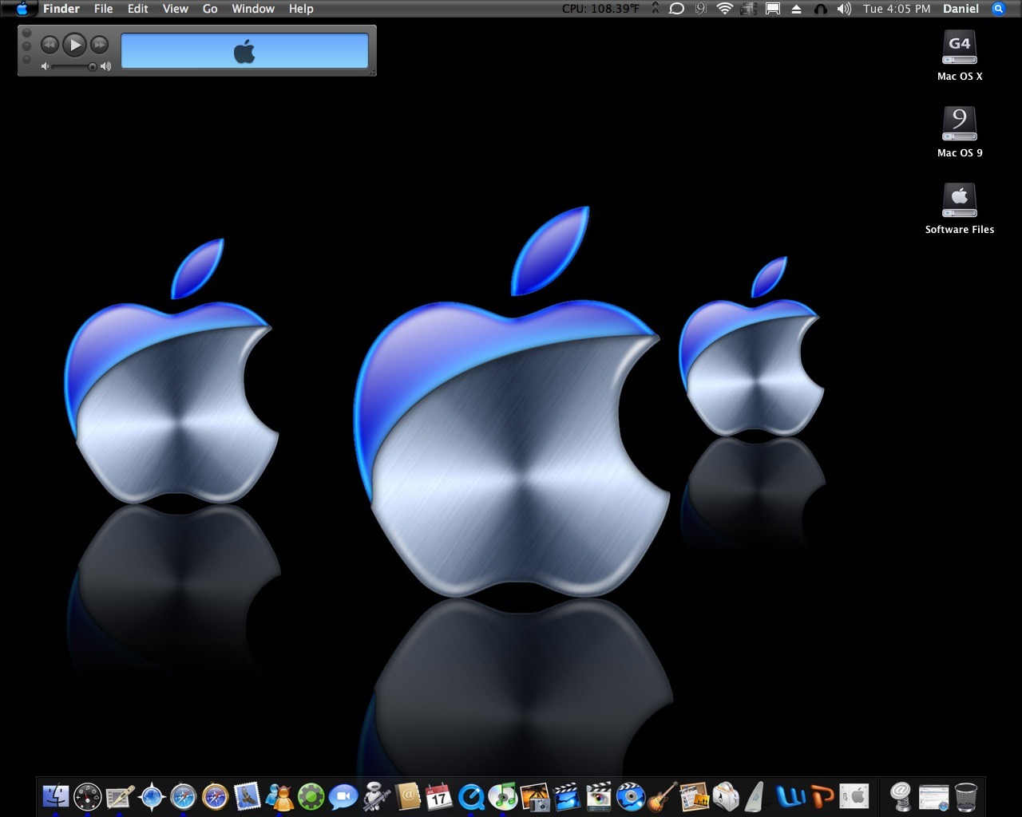Image resolution: width=1022 pixels, height=817 pixels.
Task: Restore the minimized window in dock
Action: (933, 795)
